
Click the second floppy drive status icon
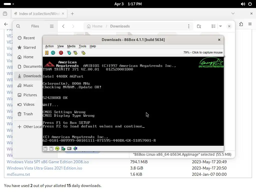[51, 148]
